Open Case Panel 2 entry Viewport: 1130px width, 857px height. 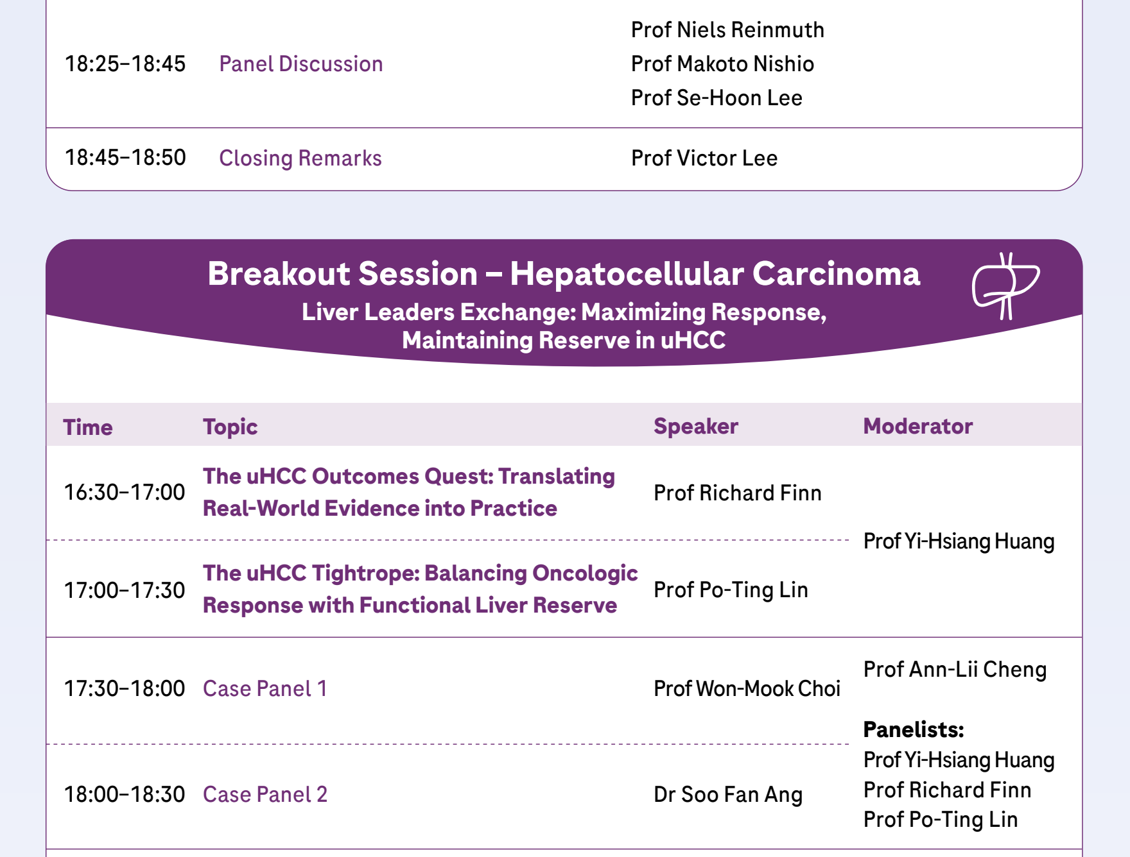tap(265, 794)
